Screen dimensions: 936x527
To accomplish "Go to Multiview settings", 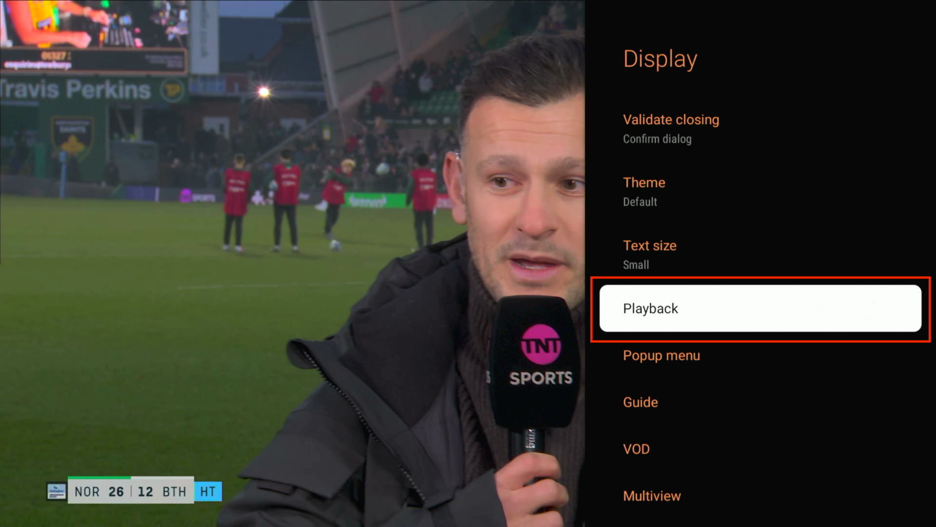I will pyautogui.click(x=652, y=496).
